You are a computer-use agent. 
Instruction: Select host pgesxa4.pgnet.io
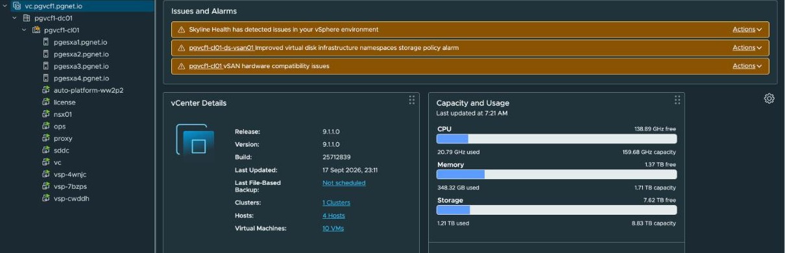tap(81, 78)
